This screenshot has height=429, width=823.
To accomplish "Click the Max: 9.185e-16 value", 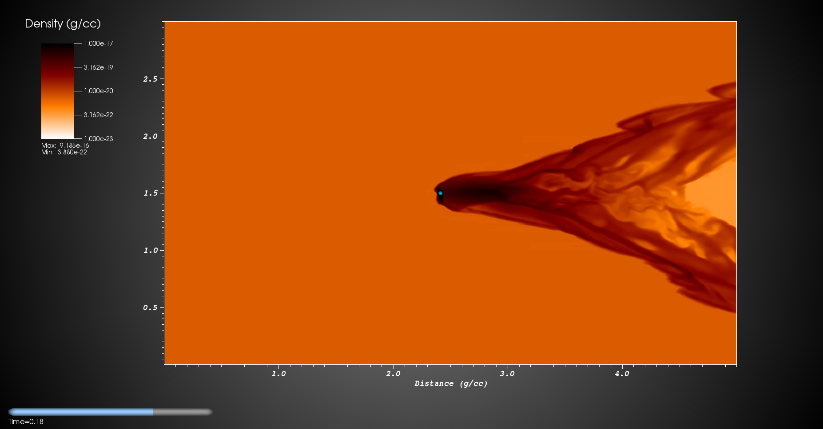I will click(65, 146).
